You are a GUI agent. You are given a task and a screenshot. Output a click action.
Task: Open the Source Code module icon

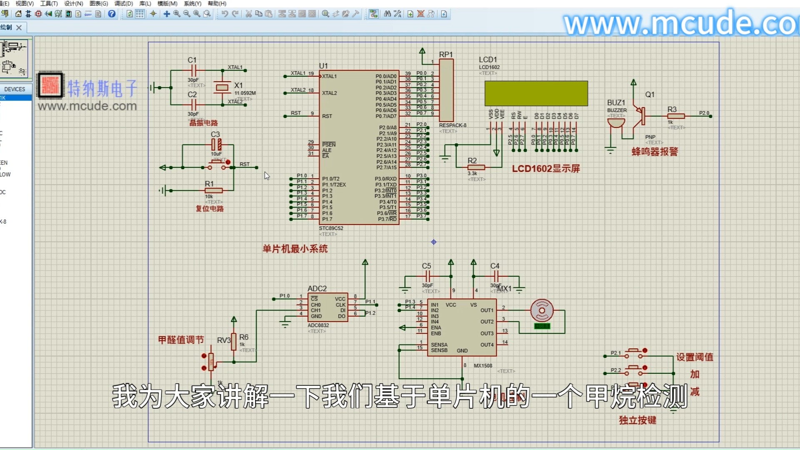pyautogui.click(x=88, y=14)
